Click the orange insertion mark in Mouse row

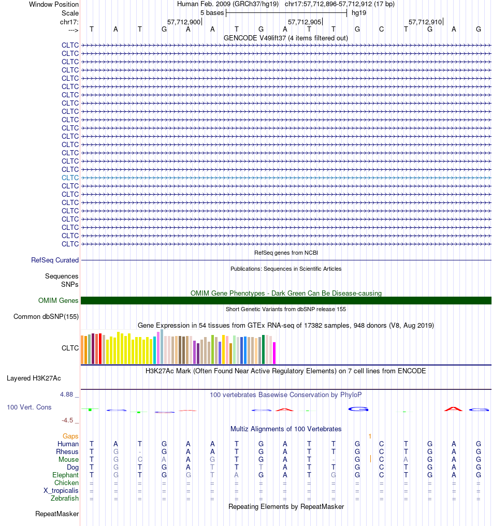(370, 459)
